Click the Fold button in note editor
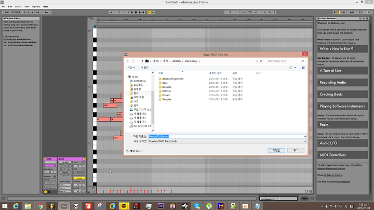 (x=90, y=19)
